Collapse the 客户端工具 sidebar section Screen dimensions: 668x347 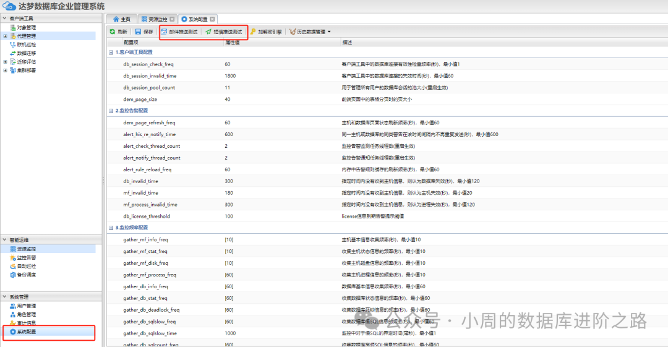coord(5,19)
